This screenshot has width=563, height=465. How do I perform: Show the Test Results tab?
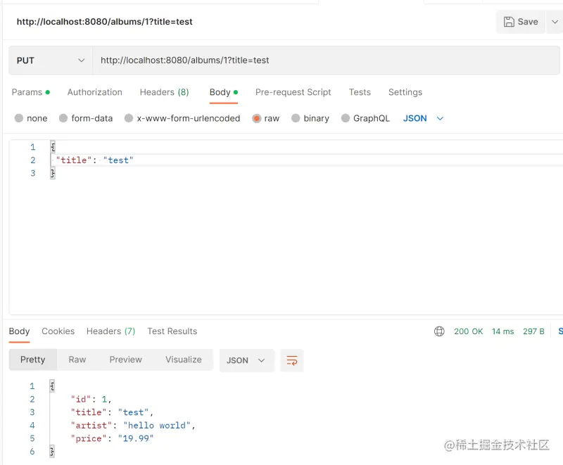tap(172, 331)
